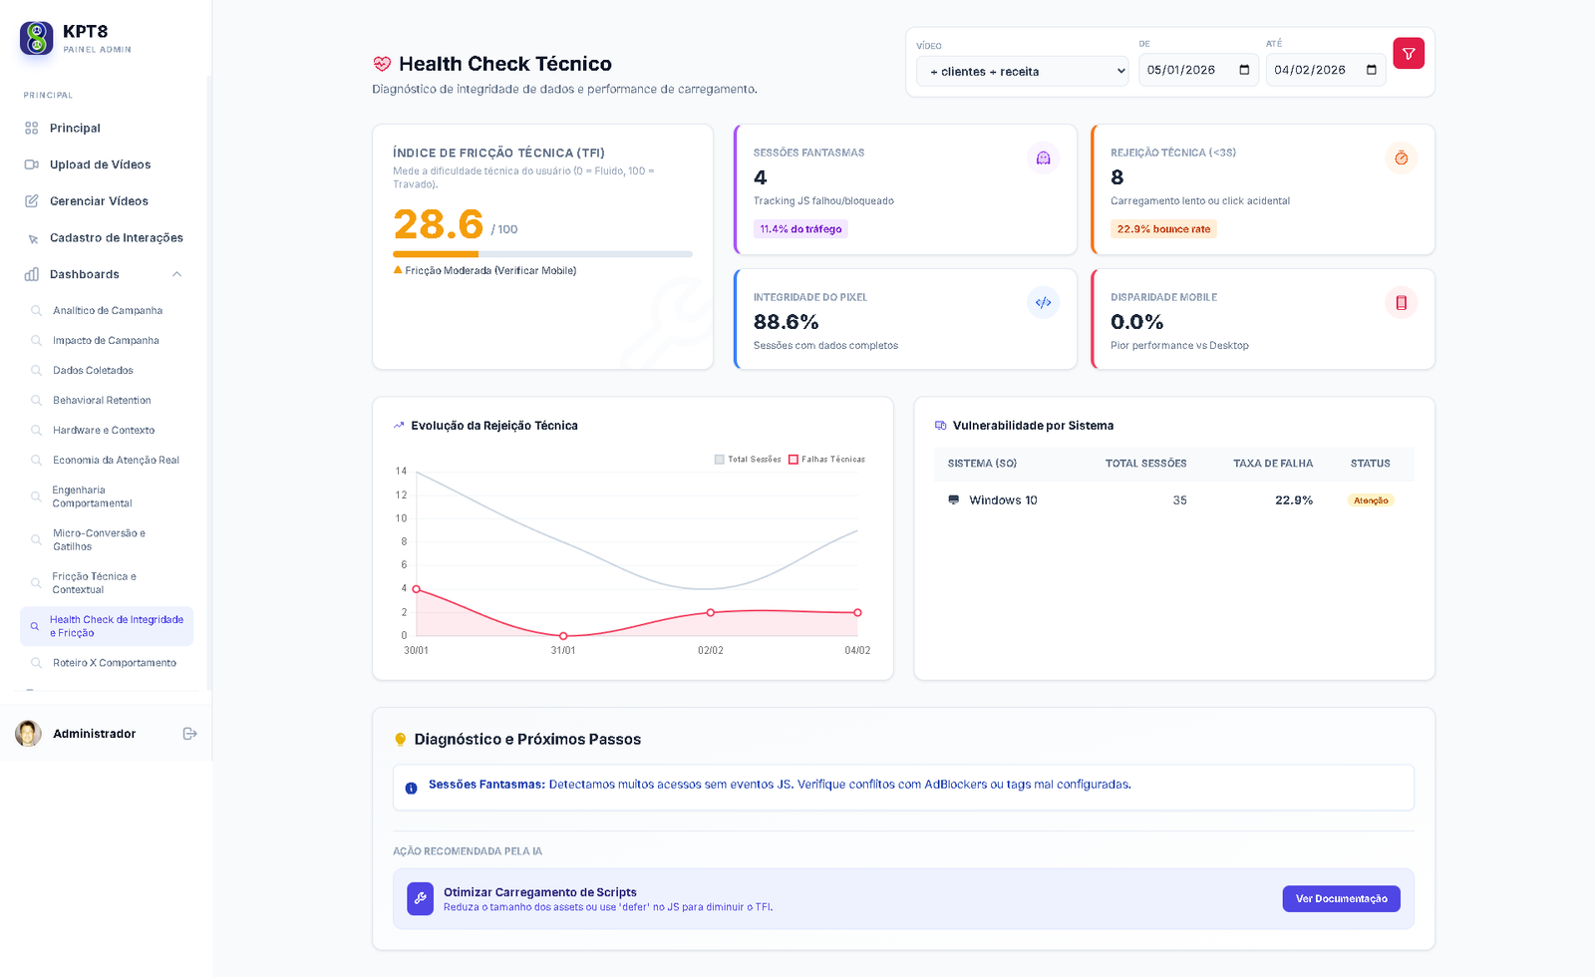Open Upload de Vídeos in sidebar
Image resolution: width=1595 pixels, height=977 pixels.
pyautogui.click(x=100, y=164)
